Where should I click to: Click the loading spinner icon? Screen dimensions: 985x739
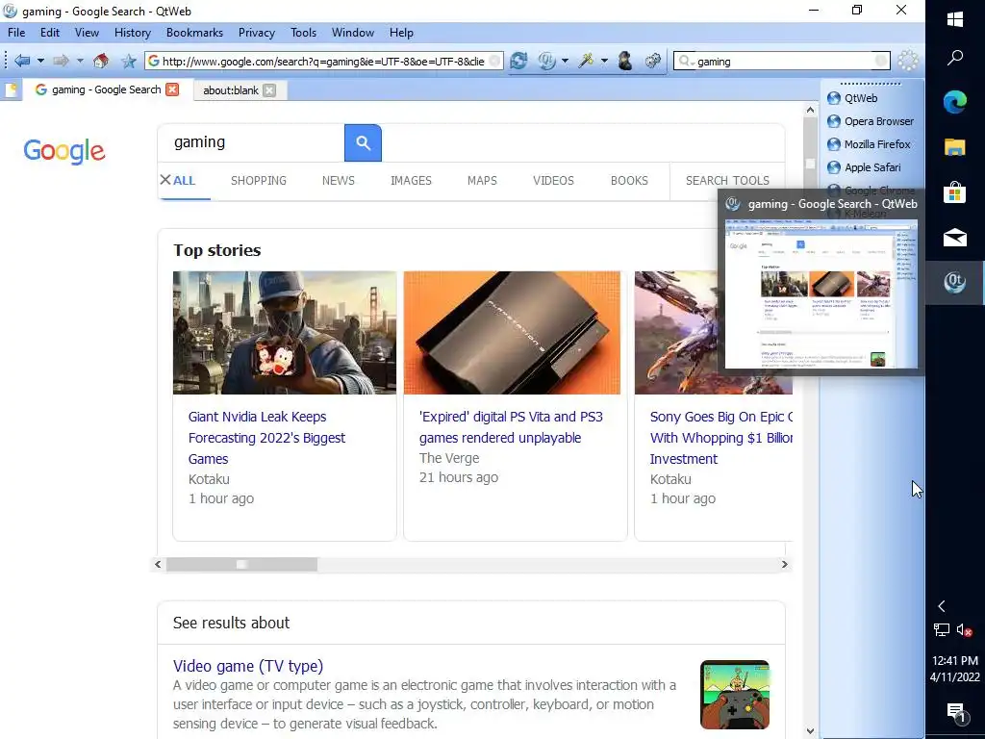pos(908,61)
